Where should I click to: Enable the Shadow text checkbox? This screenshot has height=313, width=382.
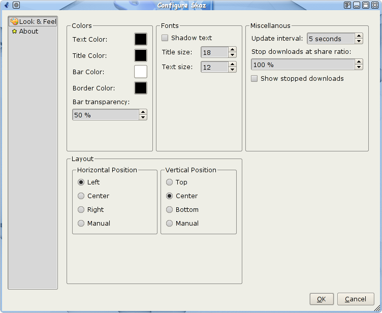point(165,38)
